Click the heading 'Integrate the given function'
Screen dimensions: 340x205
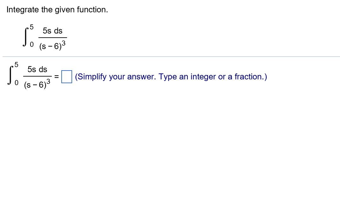(x=57, y=9)
